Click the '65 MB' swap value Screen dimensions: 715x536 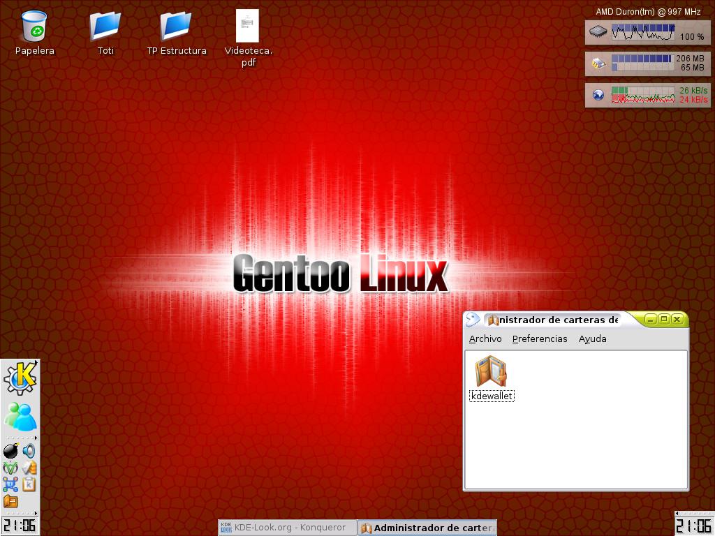693,68
